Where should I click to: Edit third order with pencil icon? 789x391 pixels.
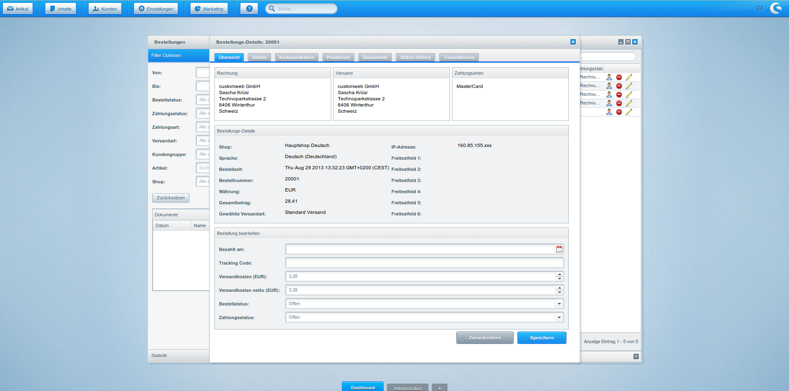tap(629, 95)
